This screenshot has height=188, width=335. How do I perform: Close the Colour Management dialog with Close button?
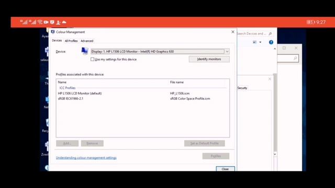(225, 169)
